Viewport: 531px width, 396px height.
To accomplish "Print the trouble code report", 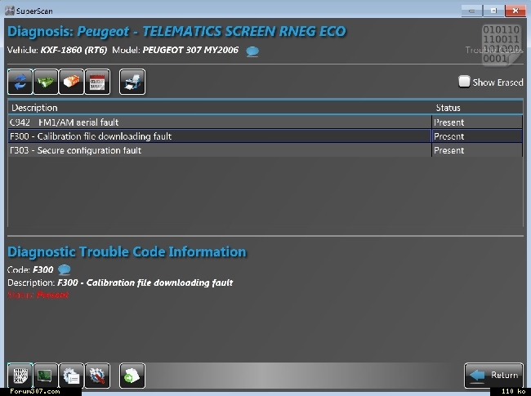I will click(x=132, y=82).
